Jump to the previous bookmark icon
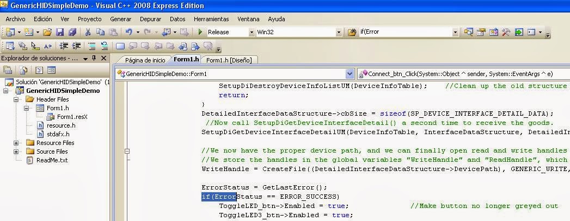Viewport: 570px width, 221px height. [133, 46]
